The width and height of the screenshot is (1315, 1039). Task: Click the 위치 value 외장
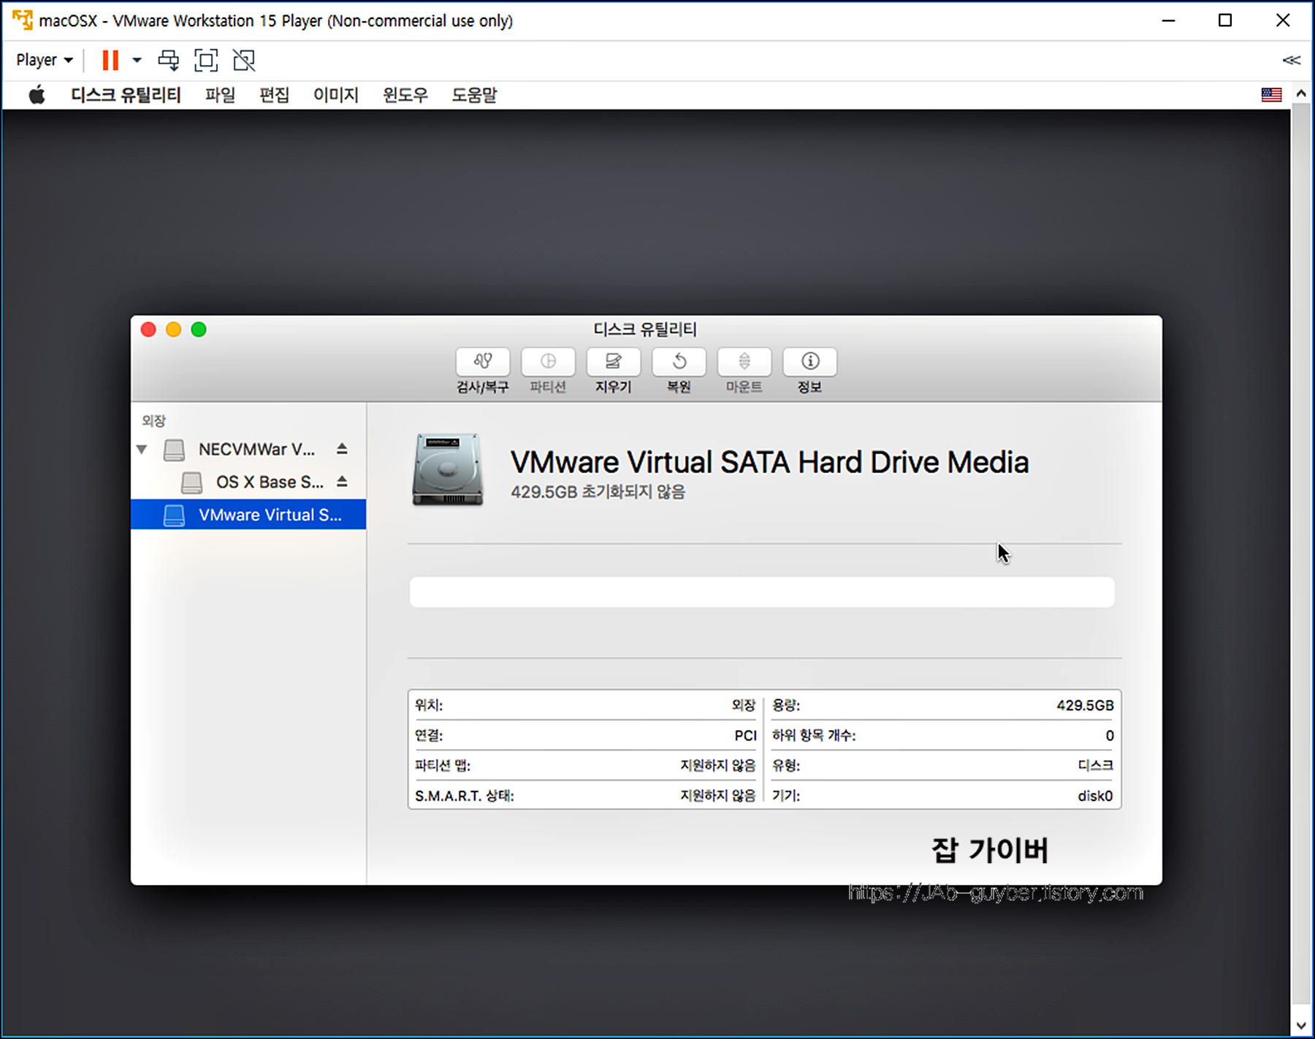point(744,705)
